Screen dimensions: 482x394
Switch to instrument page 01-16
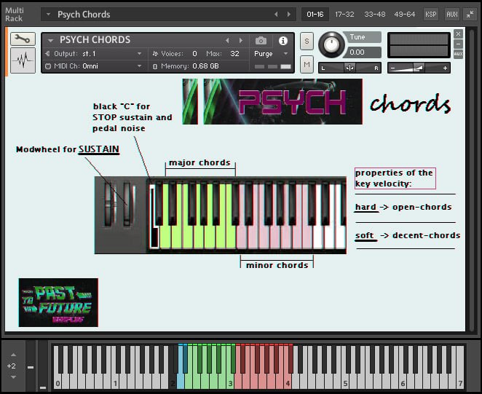click(x=315, y=14)
